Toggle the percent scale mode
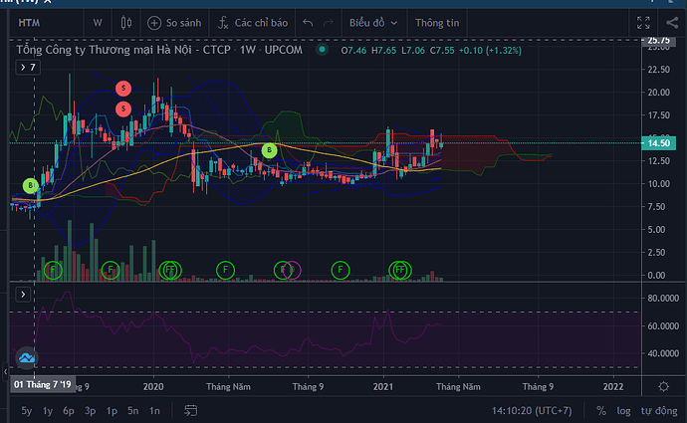Viewport: 687px width, 423px height. point(600,410)
